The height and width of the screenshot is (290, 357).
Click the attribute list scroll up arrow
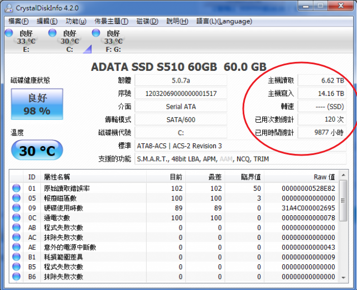(344, 175)
